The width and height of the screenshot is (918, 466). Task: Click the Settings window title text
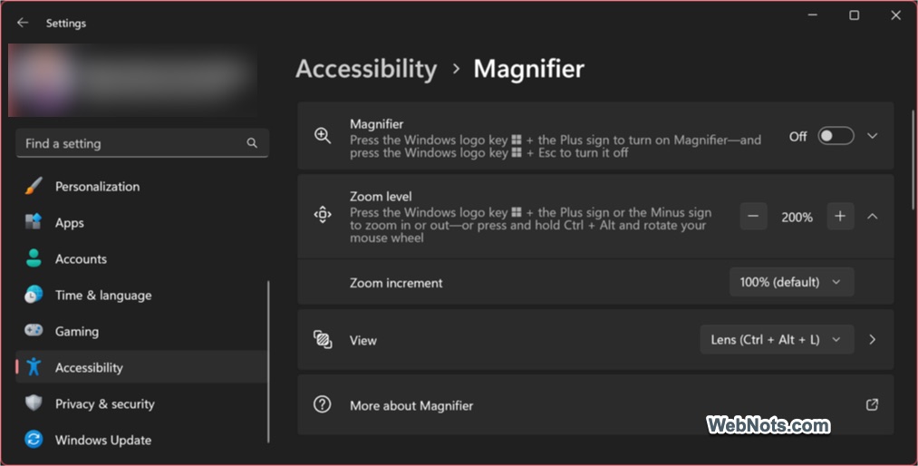click(66, 23)
